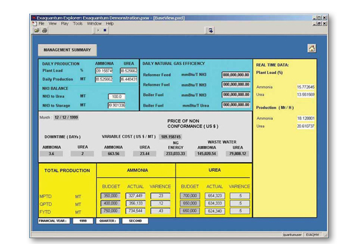
Task: Open the File menu
Action: [x=42, y=23]
